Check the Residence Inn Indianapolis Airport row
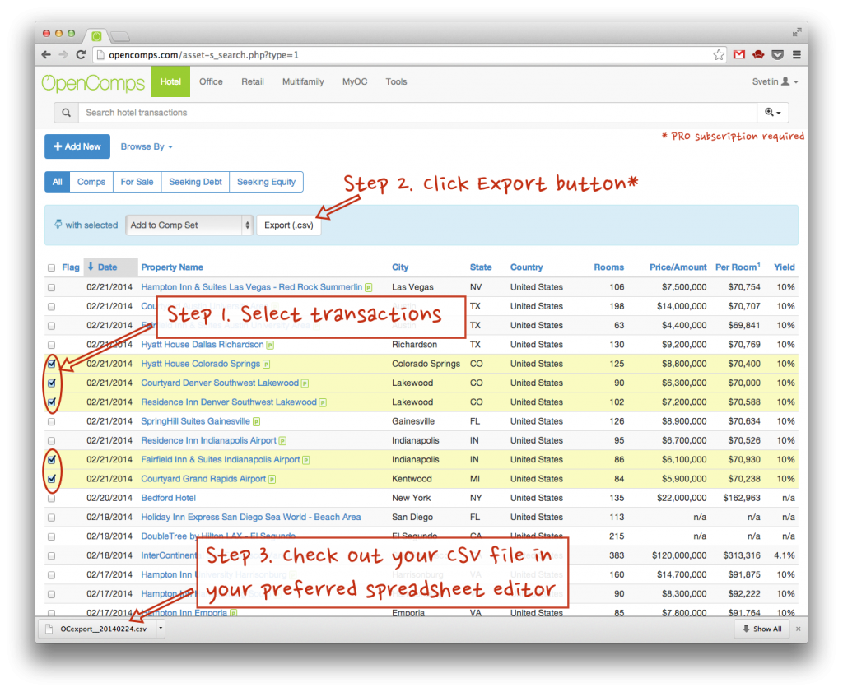Screen dimensions: 843x692 (x=51, y=441)
